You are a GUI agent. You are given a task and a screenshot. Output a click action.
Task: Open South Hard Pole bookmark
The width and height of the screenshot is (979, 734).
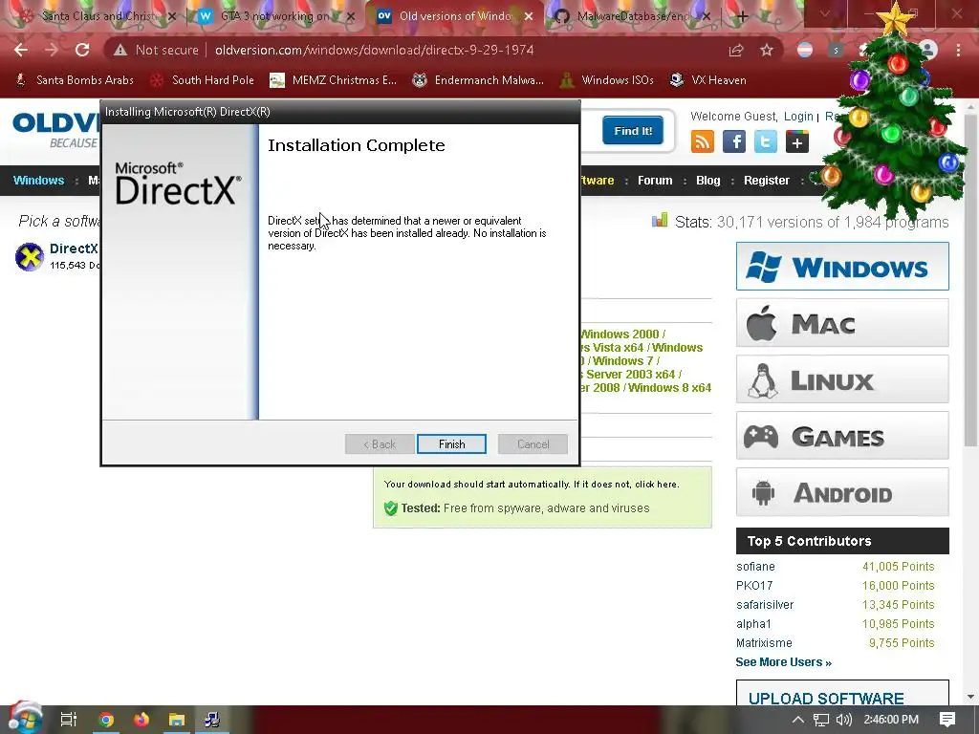click(203, 80)
